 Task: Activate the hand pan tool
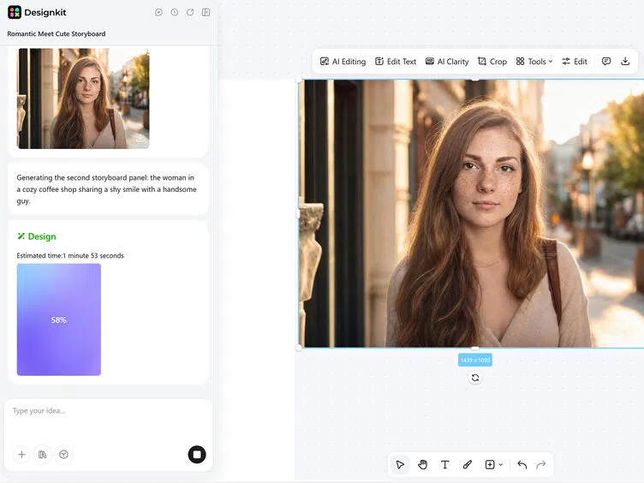point(422,464)
